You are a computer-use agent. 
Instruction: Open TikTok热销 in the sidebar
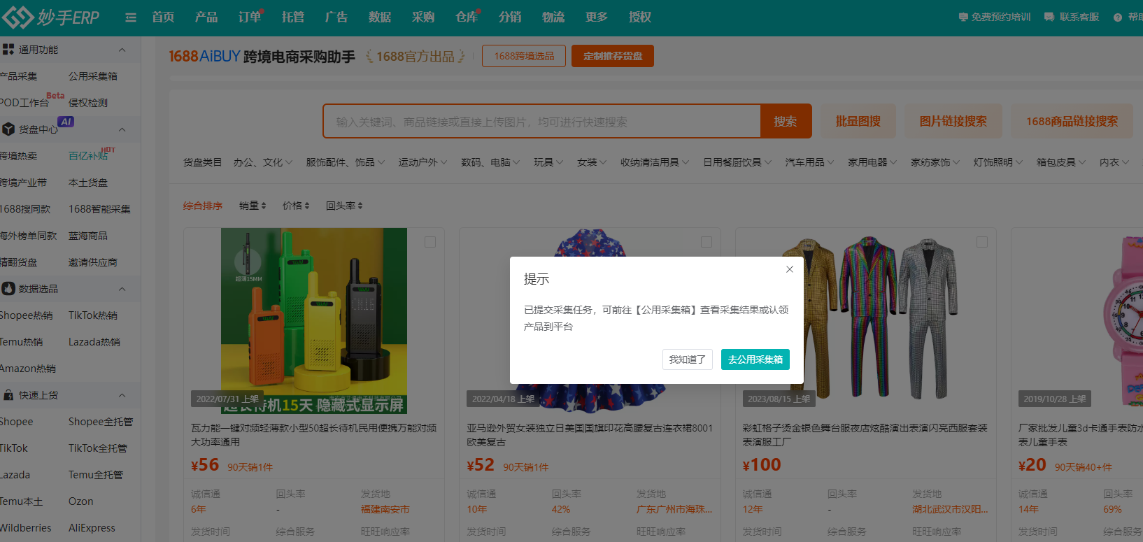point(93,315)
